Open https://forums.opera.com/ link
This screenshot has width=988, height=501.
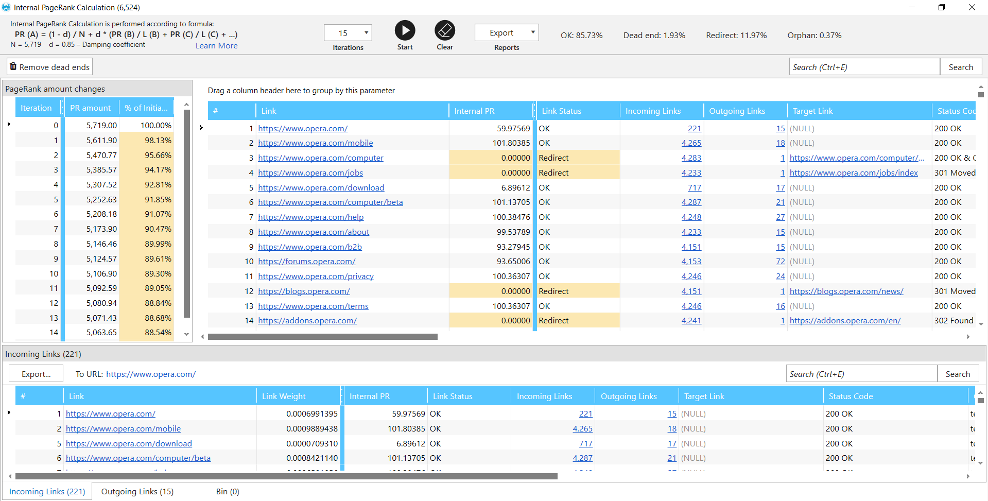pyautogui.click(x=307, y=262)
